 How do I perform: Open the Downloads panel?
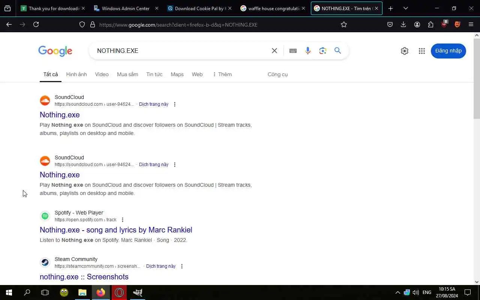[403, 24]
